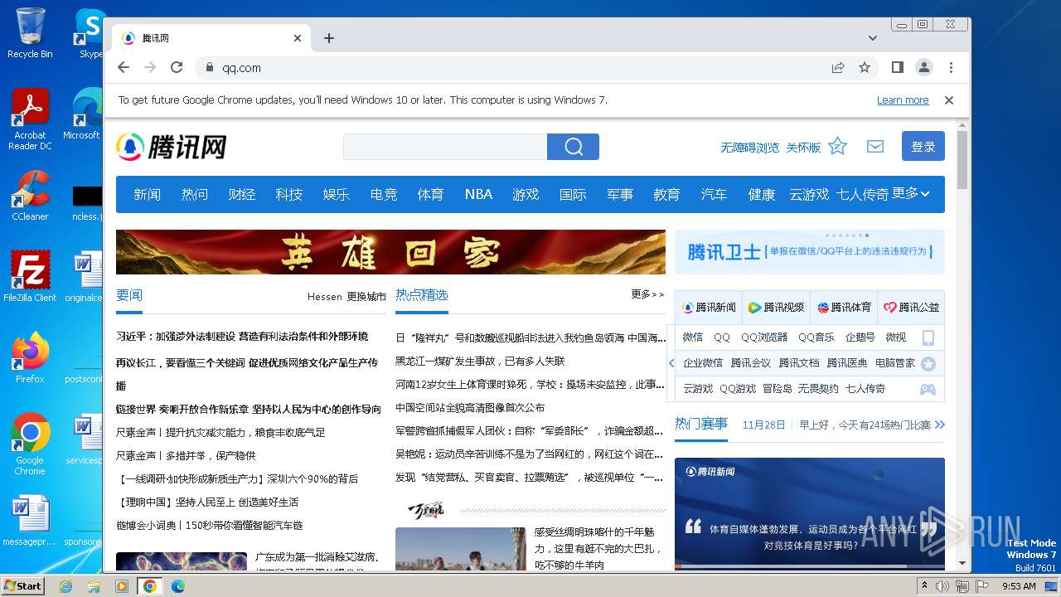Open the 热门赛事 heading
This screenshot has width=1061, height=597.
pos(701,424)
